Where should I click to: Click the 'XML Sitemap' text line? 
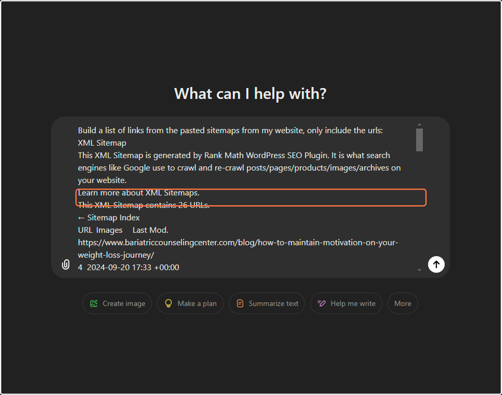coord(102,143)
